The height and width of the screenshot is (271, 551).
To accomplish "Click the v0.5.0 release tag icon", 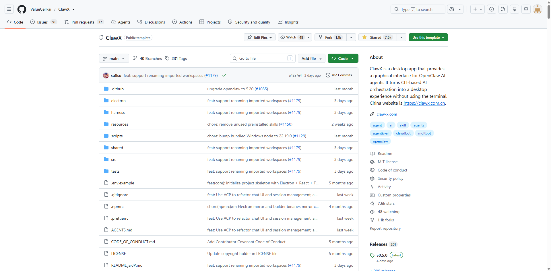I will (372, 256).
